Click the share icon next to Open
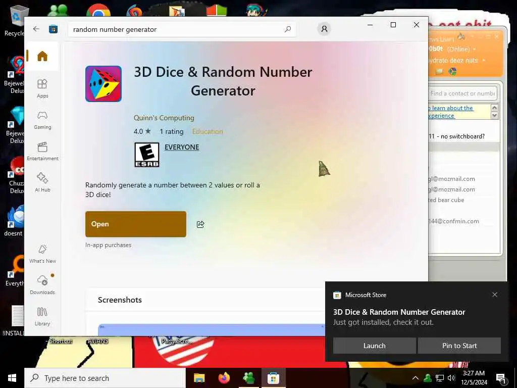Screen dimensions: 517x388 [x=200, y=224]
